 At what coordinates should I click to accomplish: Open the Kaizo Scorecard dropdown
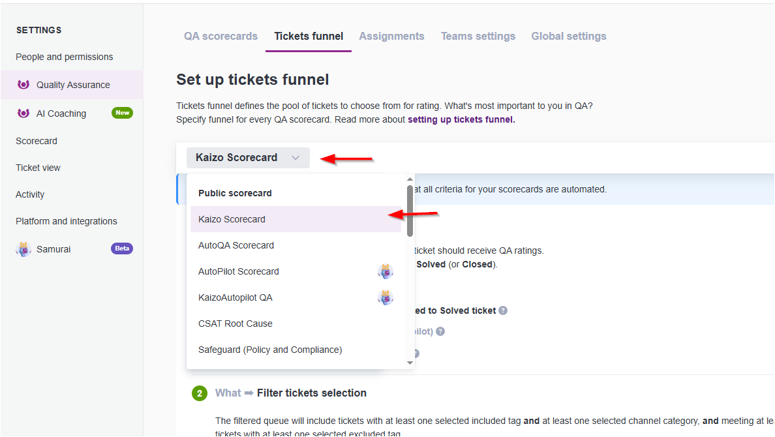click(x=248, y=158)
